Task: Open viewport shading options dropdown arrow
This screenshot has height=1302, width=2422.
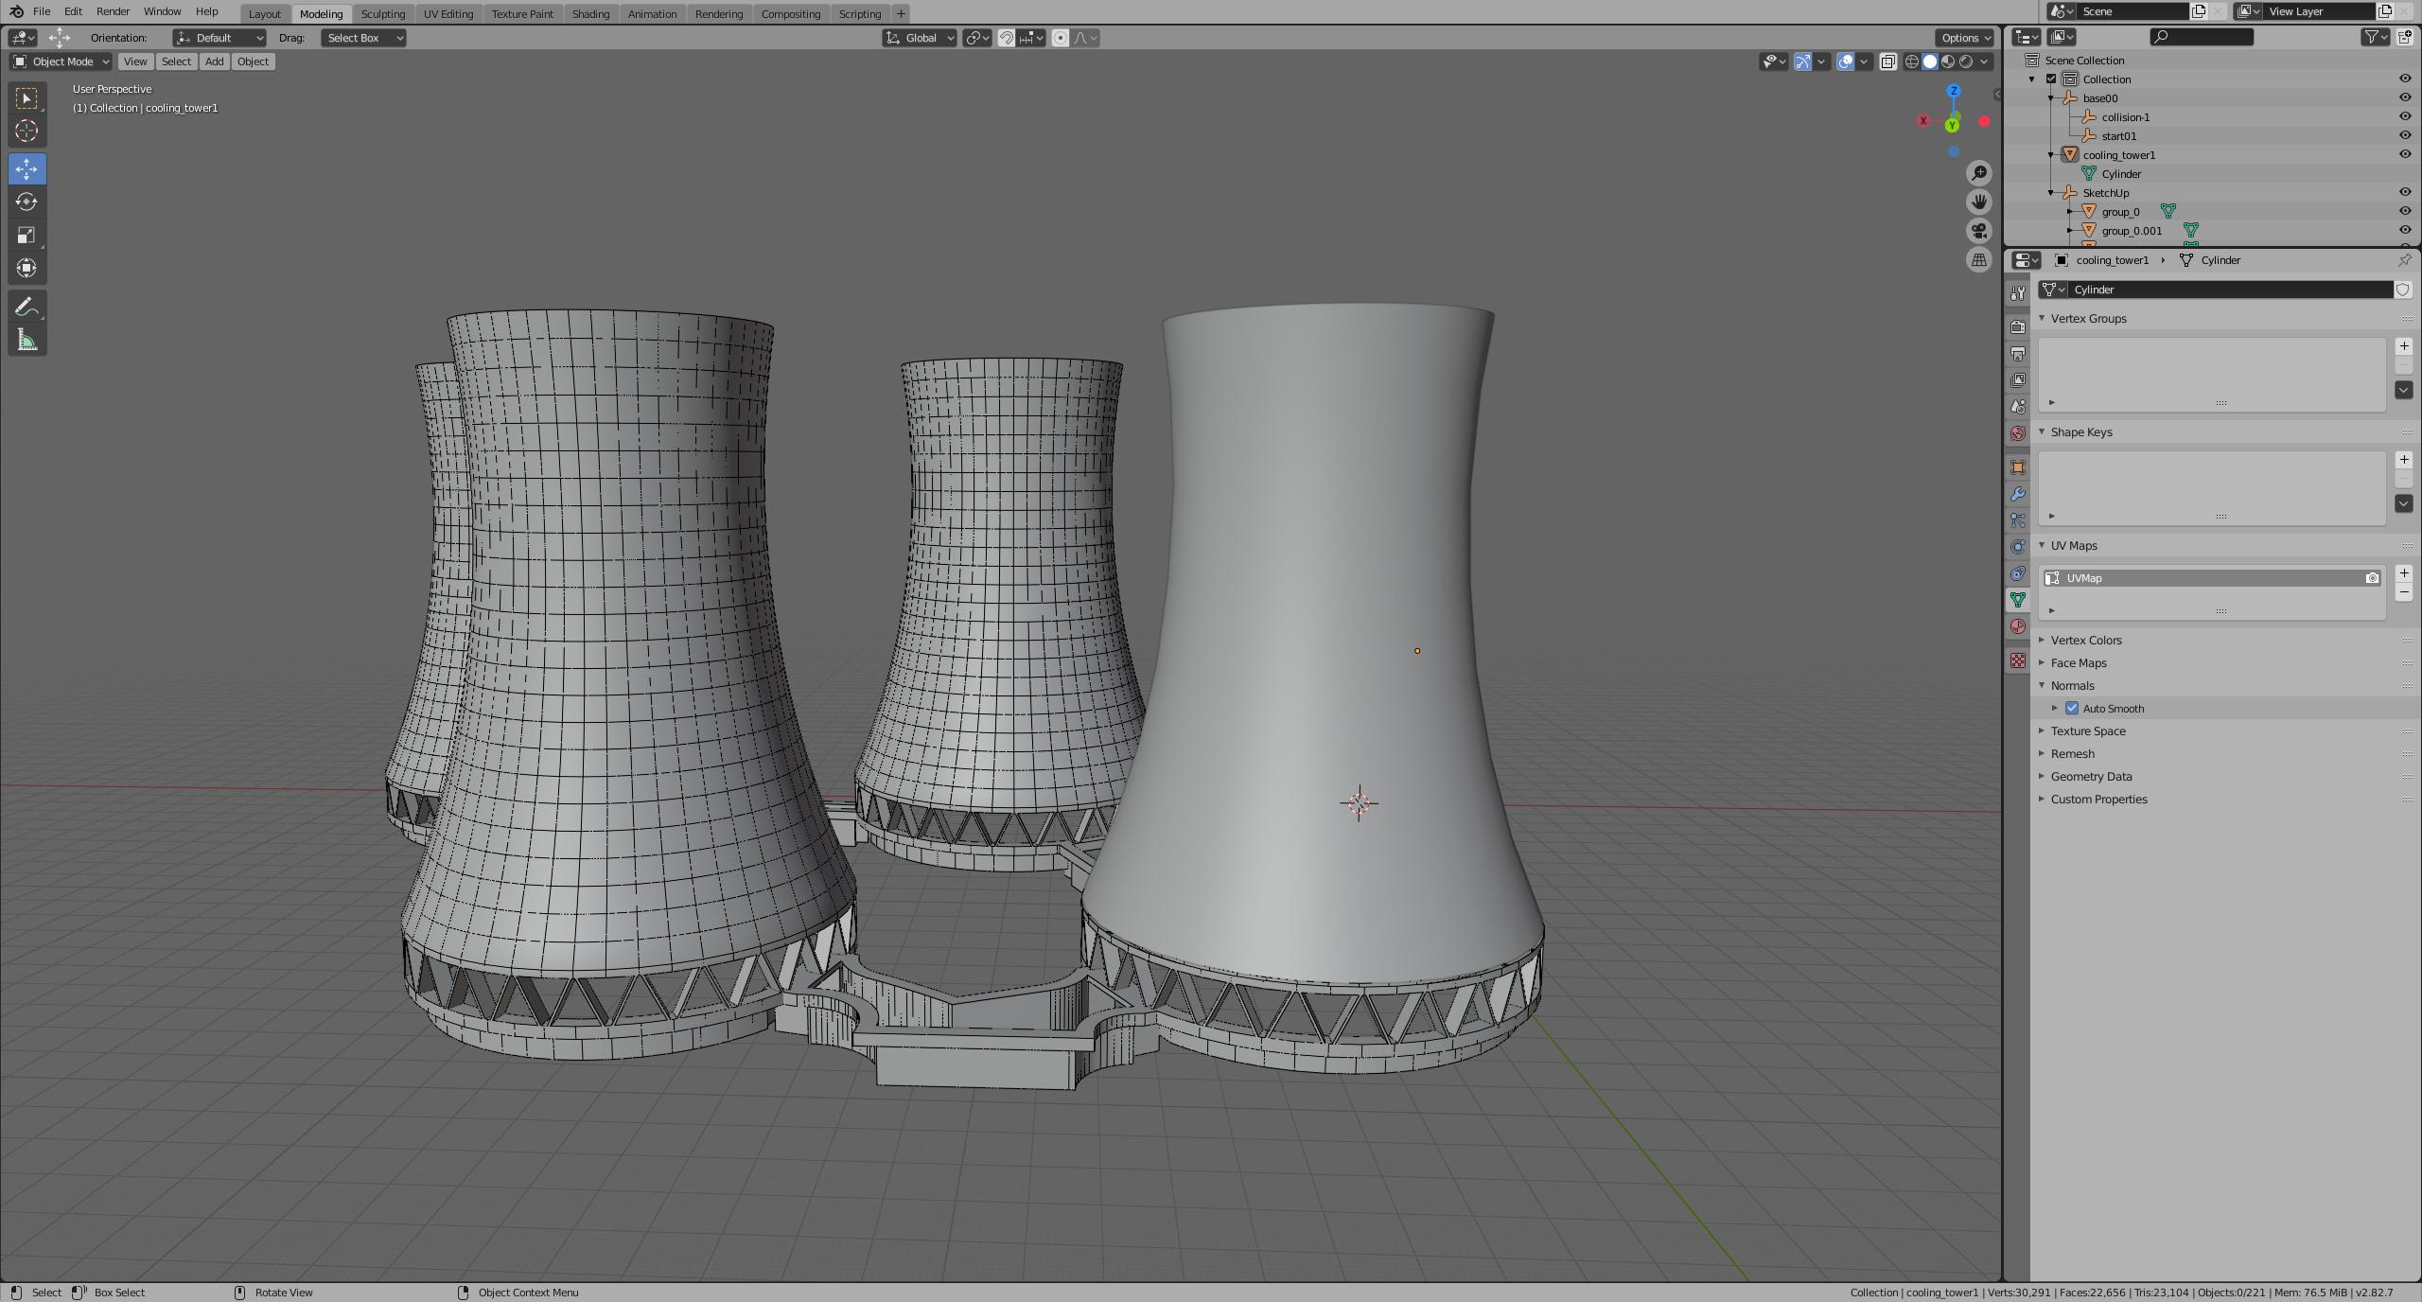Action: [1985, 62]
